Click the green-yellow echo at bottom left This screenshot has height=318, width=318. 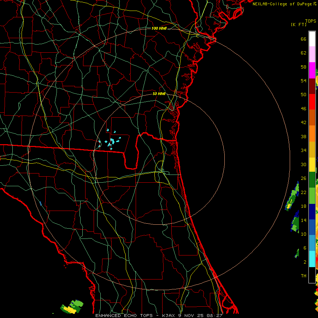pyautogui.click(x=72, y=307)
